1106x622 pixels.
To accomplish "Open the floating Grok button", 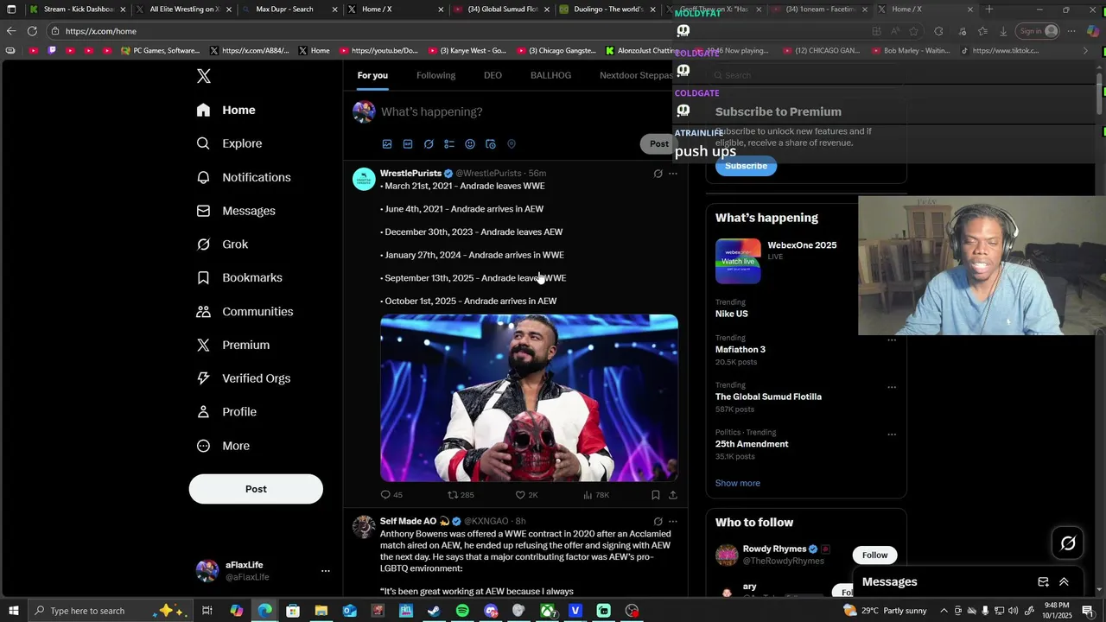I will point(1068,543).
